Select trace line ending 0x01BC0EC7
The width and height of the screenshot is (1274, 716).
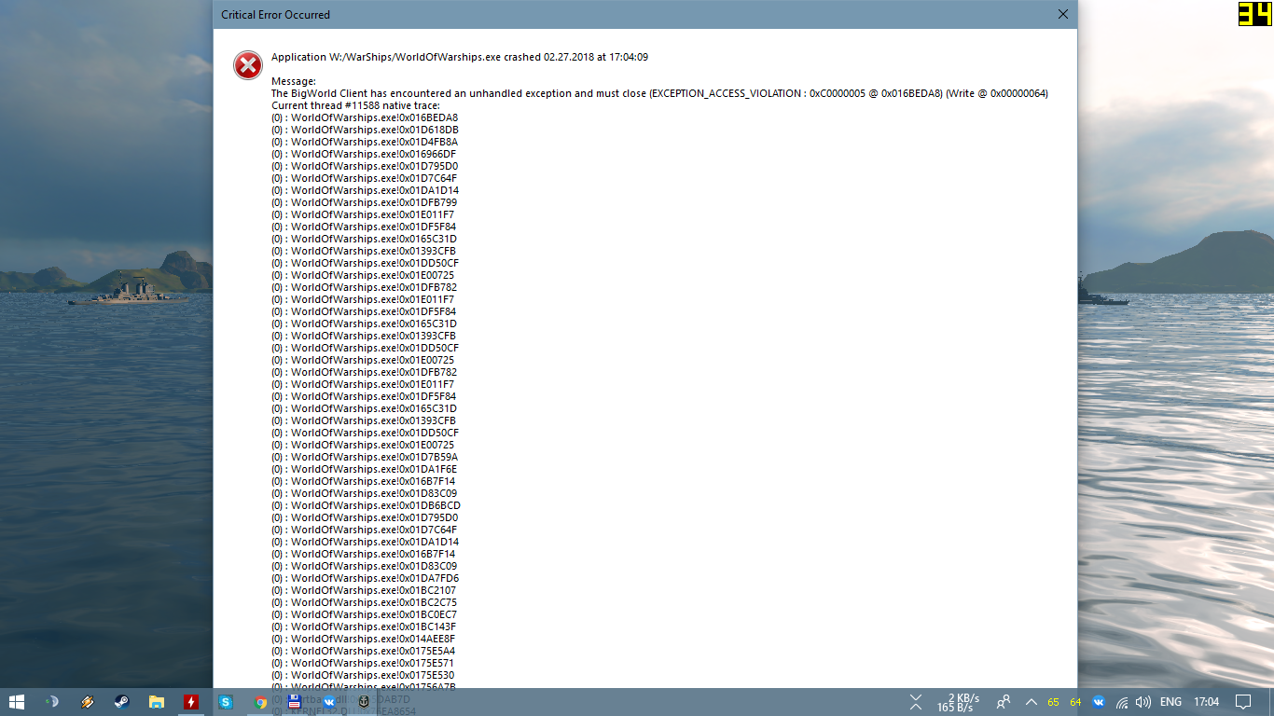[364, 614]
